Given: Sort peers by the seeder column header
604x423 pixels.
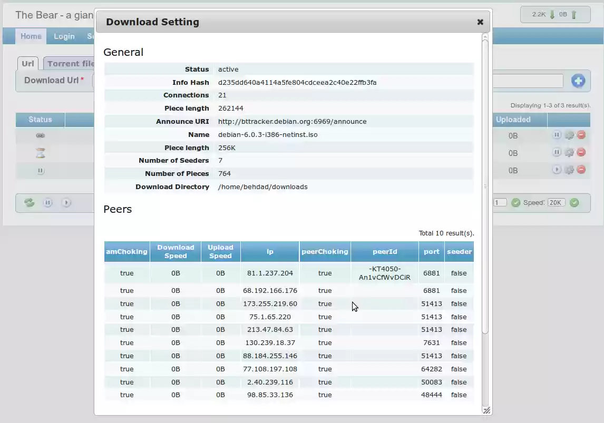Looking at the screenshot, I should 459,251.
